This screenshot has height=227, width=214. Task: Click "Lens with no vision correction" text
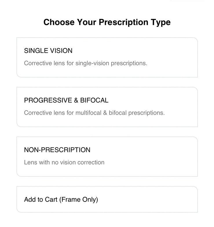pyautogui.click(x=64, y=162)
